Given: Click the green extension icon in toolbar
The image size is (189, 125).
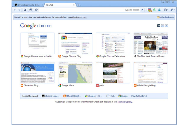Looking at the screenshot, I should [x=154, y=10].
